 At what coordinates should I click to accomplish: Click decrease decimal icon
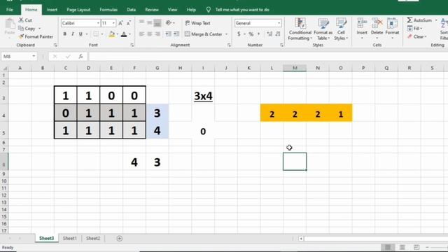(278, 34)
